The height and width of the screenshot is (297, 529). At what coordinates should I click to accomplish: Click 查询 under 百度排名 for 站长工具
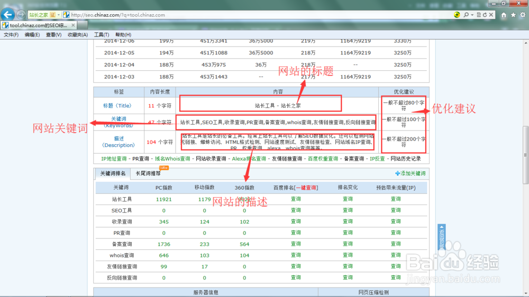tap(296, 199)
